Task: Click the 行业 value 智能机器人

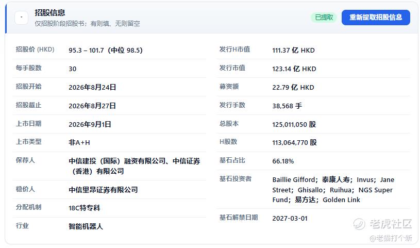Action: coord(86,226)
